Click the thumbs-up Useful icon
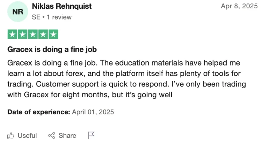The width and height of the screenshot is (262, 143). [x=11, y=135]
